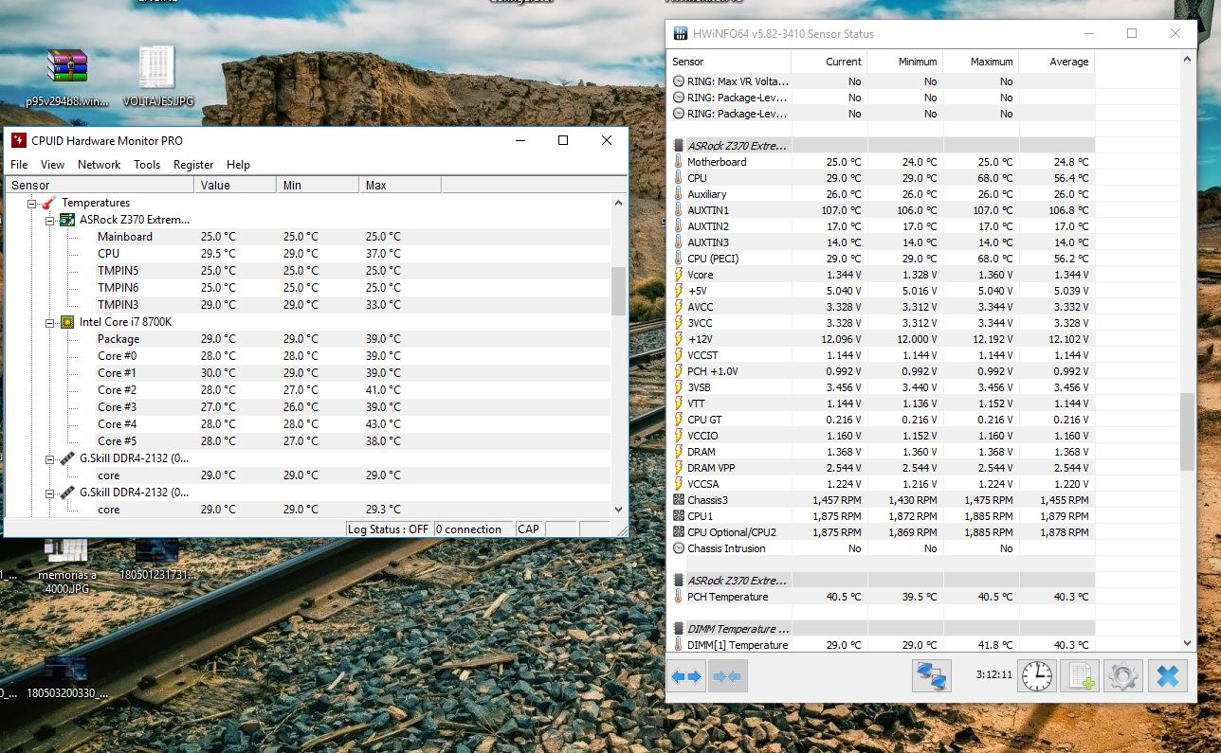This screenshot has height=753, width=1221.
Task: Click the Maximum column header in HWiNFO64
Action: 980,62
